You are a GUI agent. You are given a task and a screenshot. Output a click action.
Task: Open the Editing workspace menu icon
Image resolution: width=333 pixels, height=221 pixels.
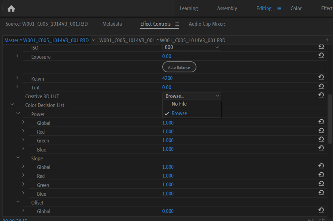[x=279, y=9]
